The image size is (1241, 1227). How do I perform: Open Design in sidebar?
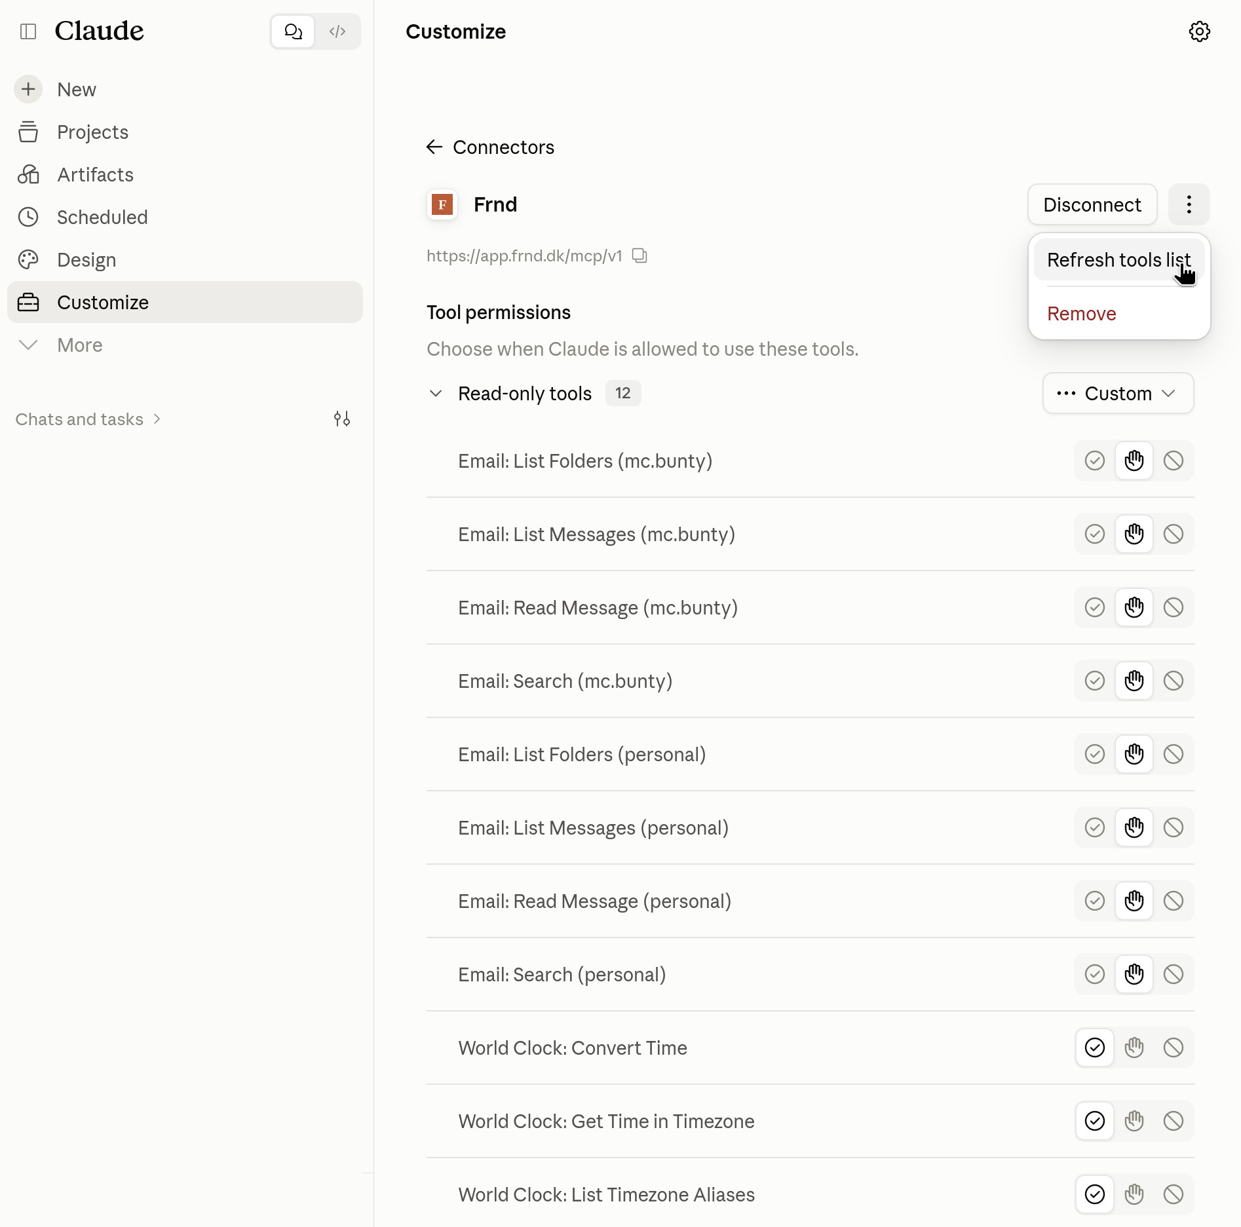tap(185, 259)
